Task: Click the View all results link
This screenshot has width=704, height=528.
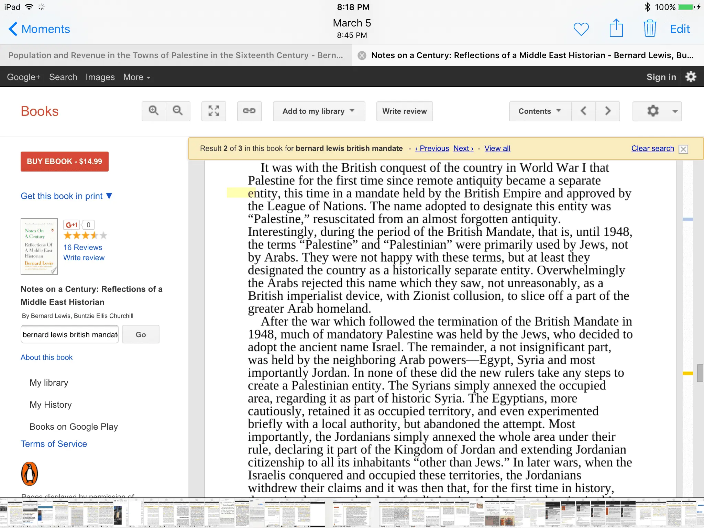Action: (x=497, y=148)
